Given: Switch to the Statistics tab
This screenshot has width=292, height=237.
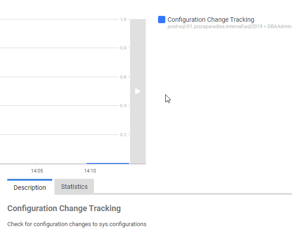Looking at the screenshot, I should [74, 187].
